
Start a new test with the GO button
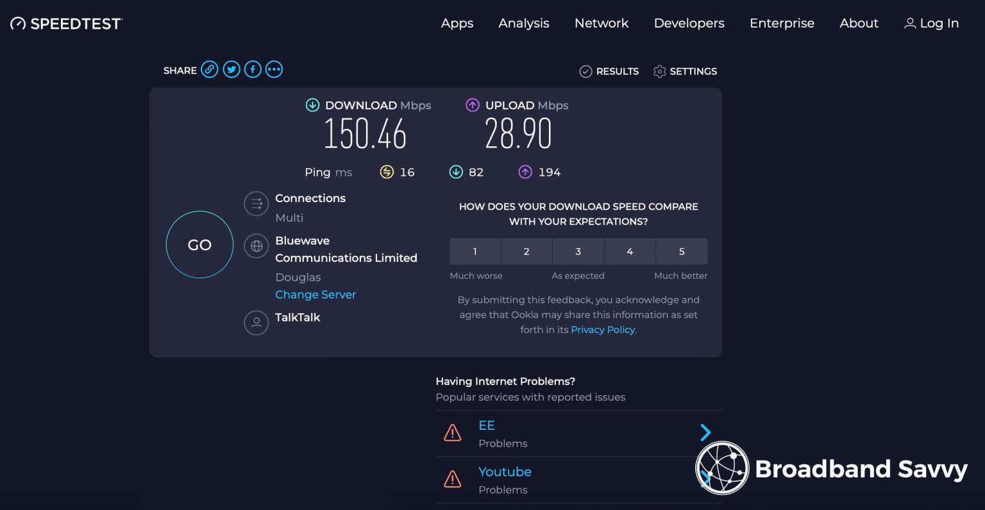point(199,244)
